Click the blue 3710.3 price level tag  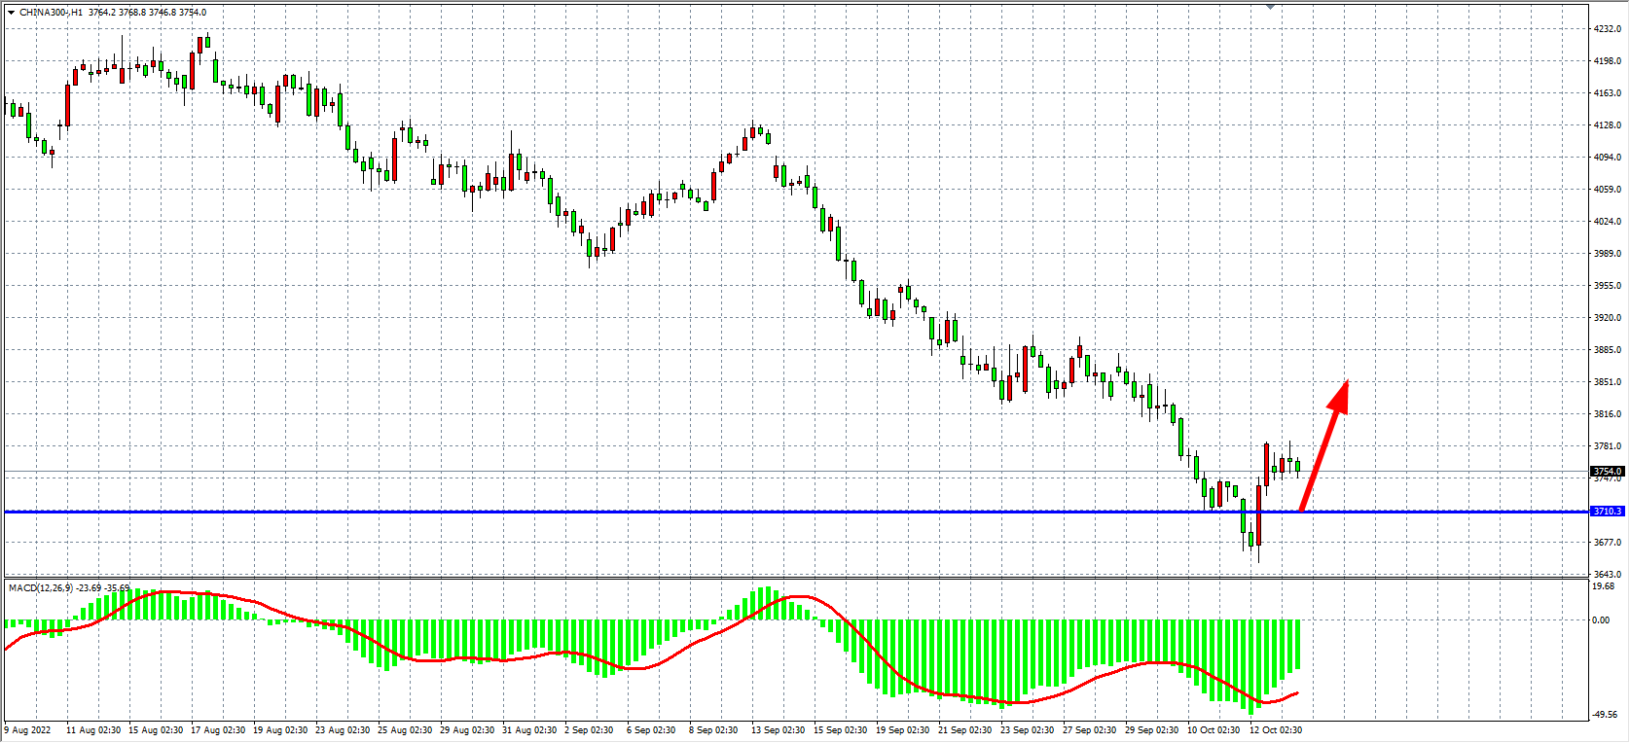1607,512
